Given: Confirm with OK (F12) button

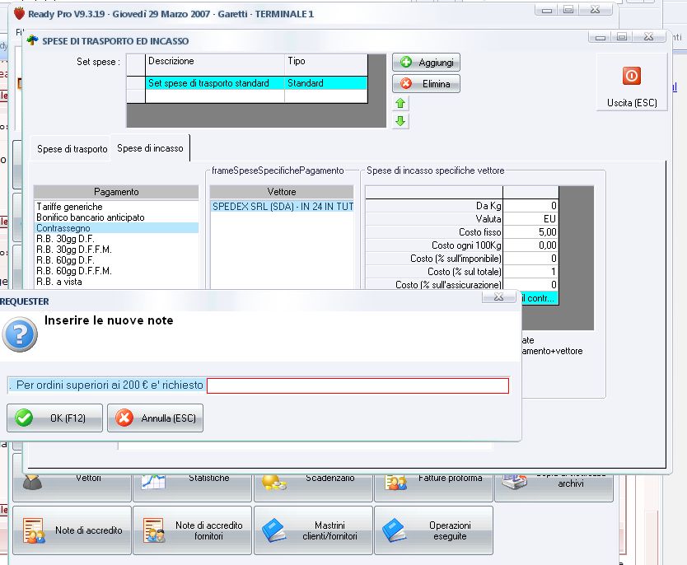Looking at the screenshot, I should [54, 418].
